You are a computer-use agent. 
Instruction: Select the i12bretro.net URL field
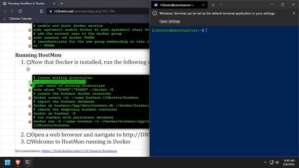(x=98, y=11)
